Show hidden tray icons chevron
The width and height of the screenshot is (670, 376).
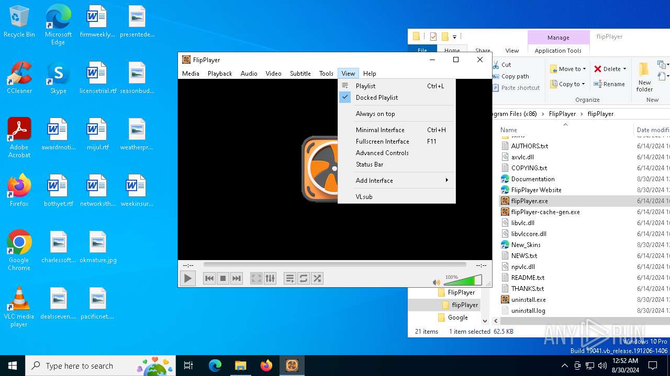[x=564, y=366]
